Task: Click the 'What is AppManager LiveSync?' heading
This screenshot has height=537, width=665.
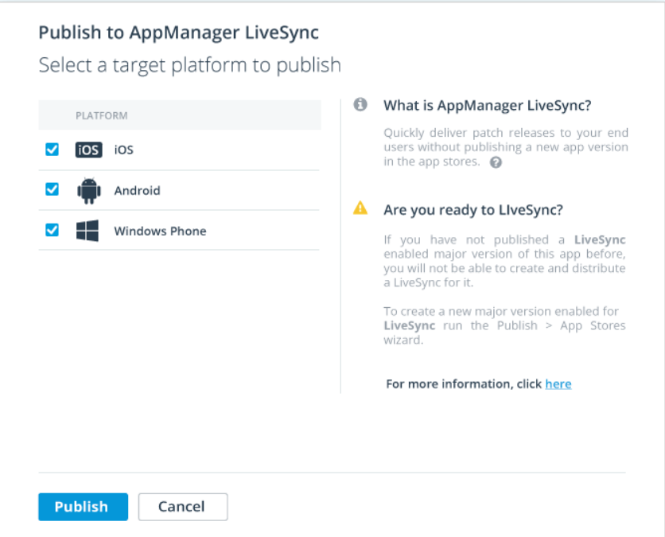Action: pos(488,105)
